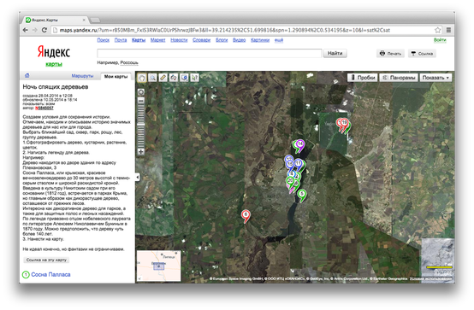Open the Видео link in top nav
Image resolution: width=474 pixels, height=310 pixels.
[x=239, y=40]
